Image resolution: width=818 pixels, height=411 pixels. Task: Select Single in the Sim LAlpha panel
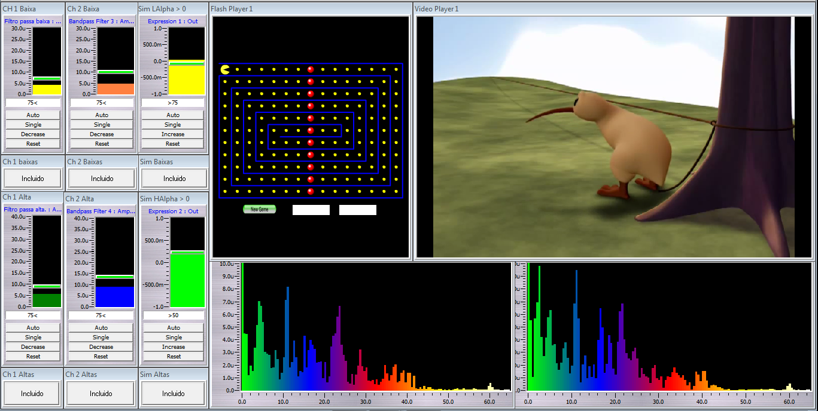pos(173,124)
